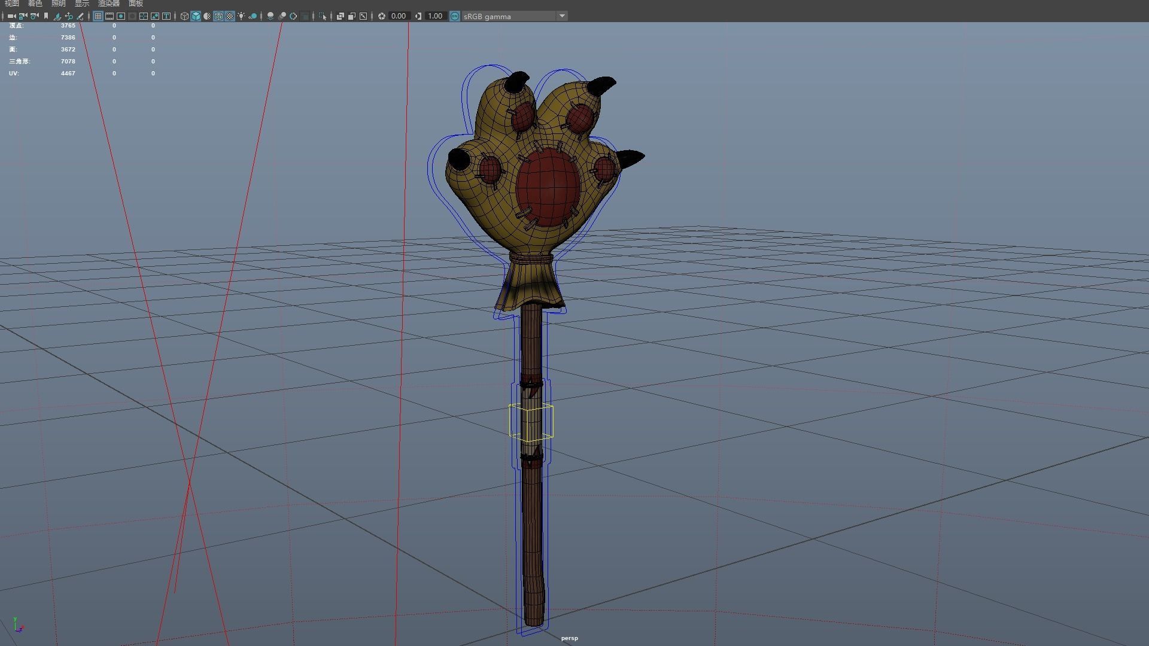Toggle Wireframe on Shaded icon

pyautogui.click(x=218, y=16)
